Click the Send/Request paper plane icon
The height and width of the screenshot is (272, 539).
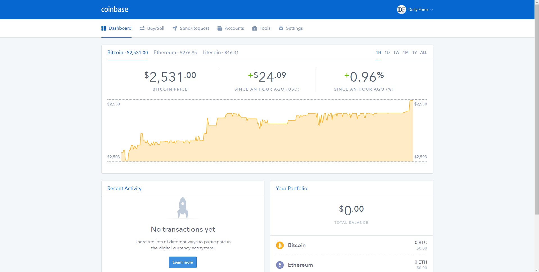175,28
